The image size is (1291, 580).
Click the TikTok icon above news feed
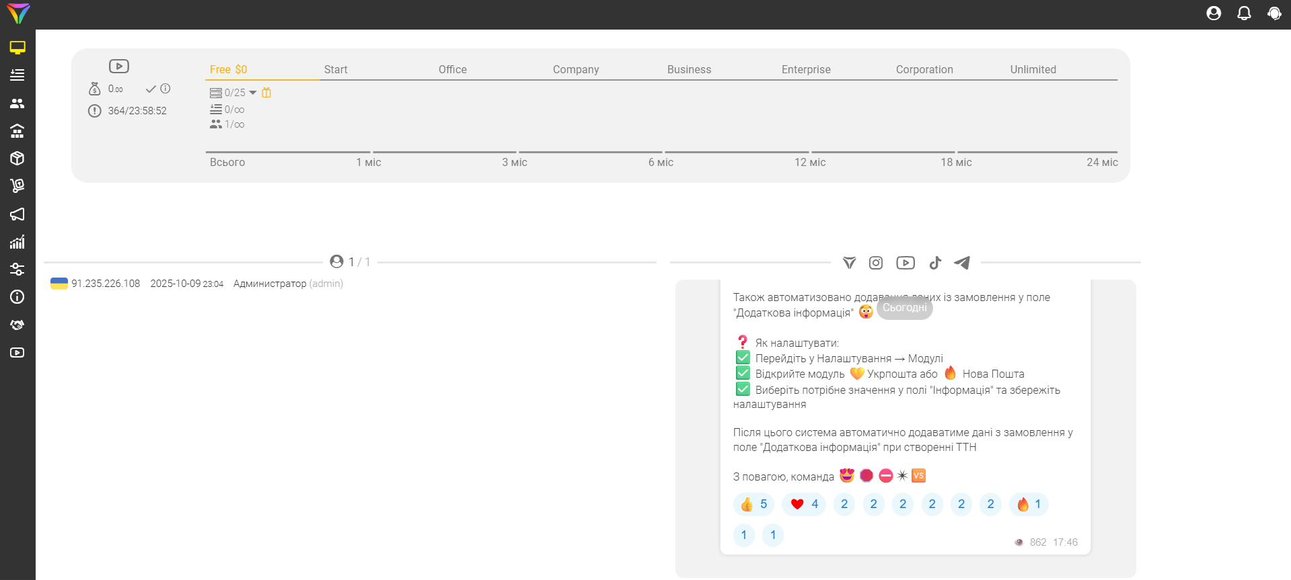pyautogui.click(x=935, y=263)
